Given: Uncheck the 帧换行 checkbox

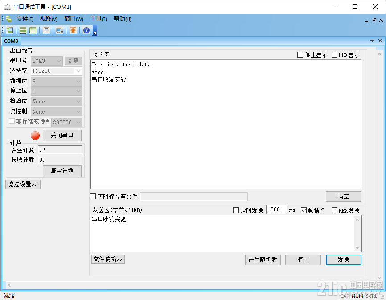Looking at the screenshot, I should click(304, 210).
